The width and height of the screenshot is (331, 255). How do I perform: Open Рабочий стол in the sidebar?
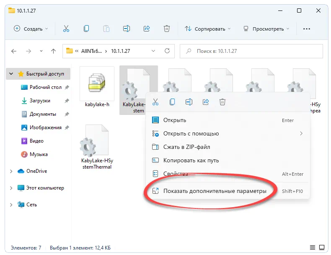[41, 87]
